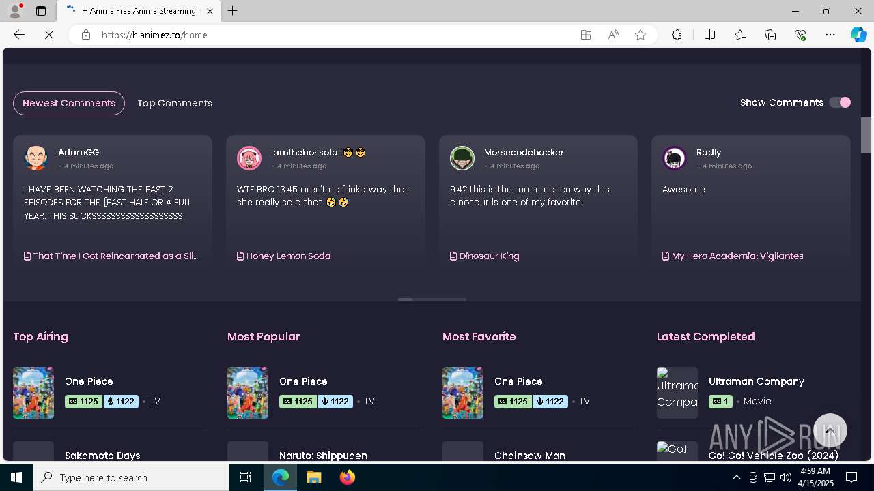Image resolution: width=874 pixels, height=491 pixels.
Task: Select the Newest Comments tab
Action: pos(69,103)
